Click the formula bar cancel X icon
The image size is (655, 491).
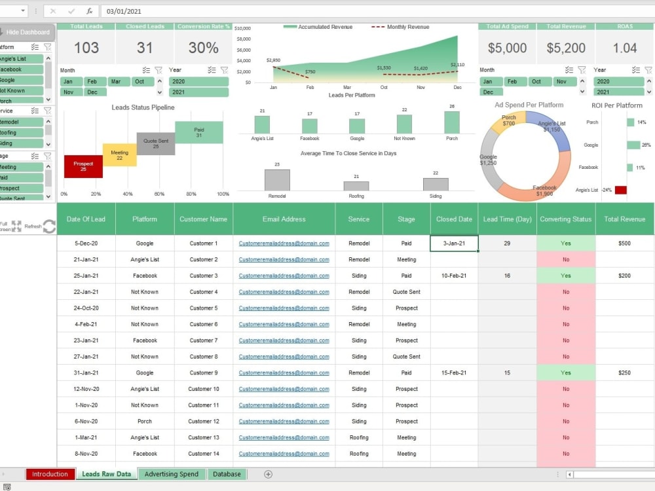53,11
